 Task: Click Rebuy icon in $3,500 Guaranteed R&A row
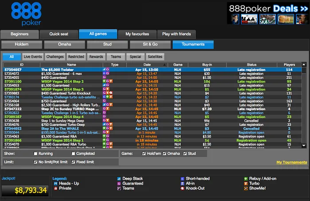coord(104,136)
